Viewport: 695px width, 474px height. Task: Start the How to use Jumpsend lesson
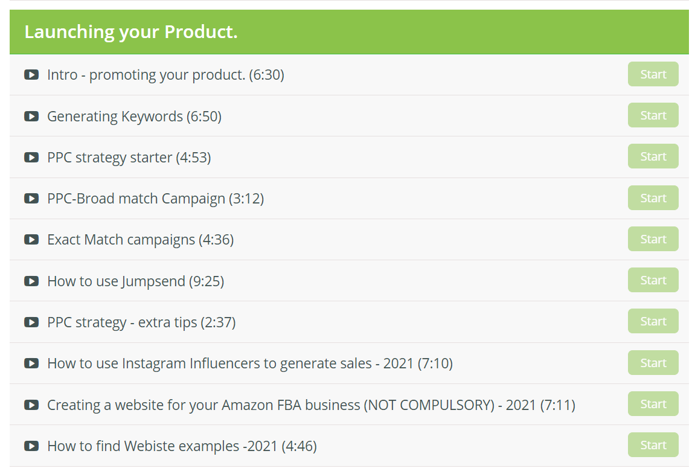click(x=653, y=280)
